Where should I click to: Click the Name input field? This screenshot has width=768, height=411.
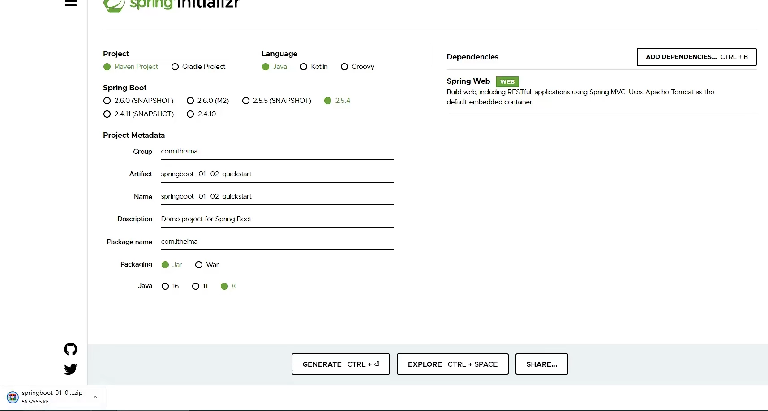(x=278, y=196)
